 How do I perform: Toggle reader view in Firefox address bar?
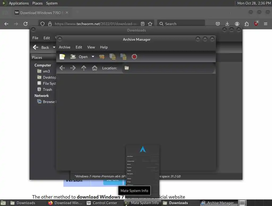tap(143, 24)
